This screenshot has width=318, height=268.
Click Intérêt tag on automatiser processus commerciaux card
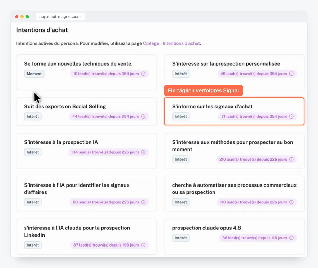coord(181,202)
